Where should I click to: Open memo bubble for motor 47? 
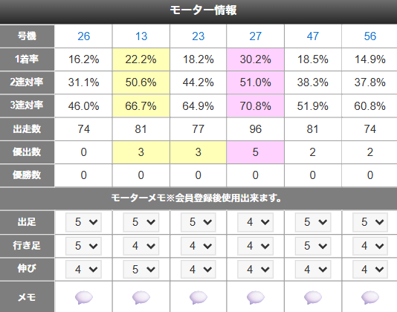pos(313,297)
